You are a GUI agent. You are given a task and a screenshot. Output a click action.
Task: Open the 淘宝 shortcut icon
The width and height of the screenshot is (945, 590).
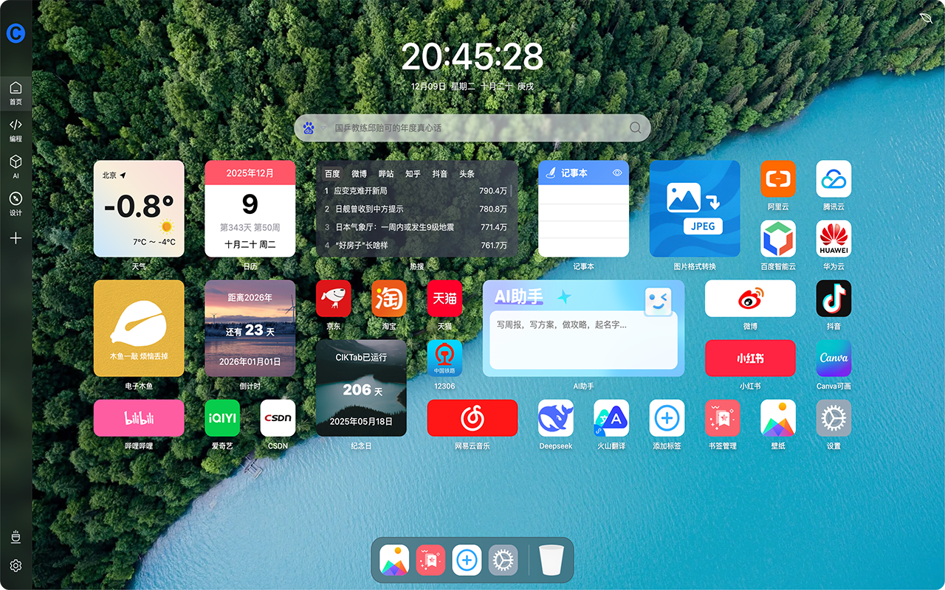[x=388, y=299]
